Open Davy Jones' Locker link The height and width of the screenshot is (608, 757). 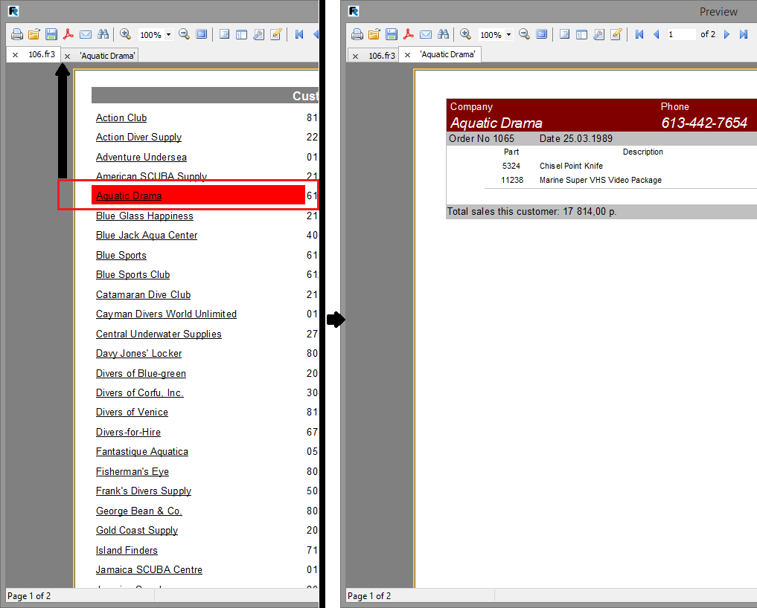[x=138, y=353]
